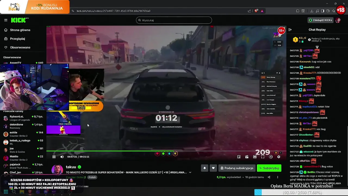Open exhile recommended channel

coord(23,134)
